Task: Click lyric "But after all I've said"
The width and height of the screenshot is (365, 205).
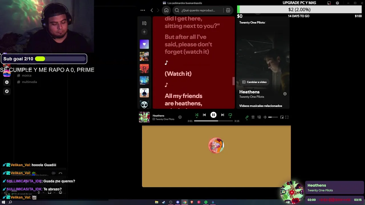Action: pos(188,44)
